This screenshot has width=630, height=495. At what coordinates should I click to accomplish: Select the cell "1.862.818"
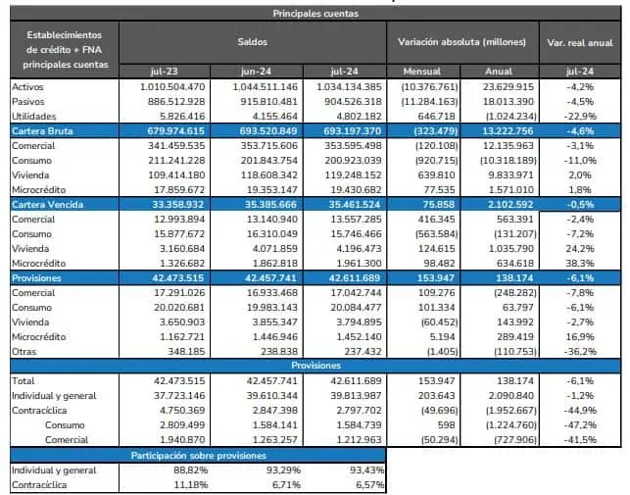[x=275, y=264]
